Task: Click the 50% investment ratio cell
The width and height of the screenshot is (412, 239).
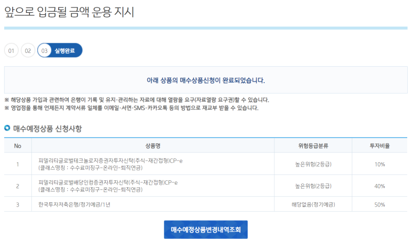Action: (379, 204)
